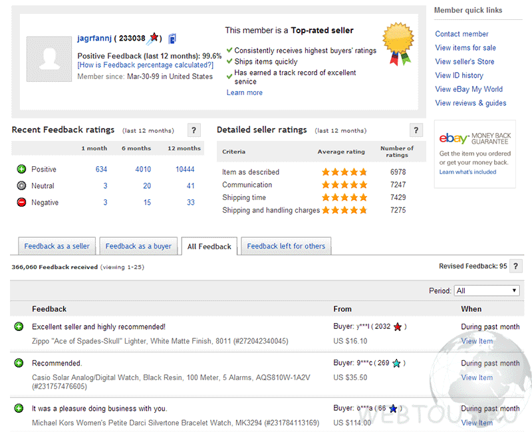Viewport: 532px width, 432px height.
Task: Open the Recent Feedback ratings help question mark
Action: click(194, 130)
